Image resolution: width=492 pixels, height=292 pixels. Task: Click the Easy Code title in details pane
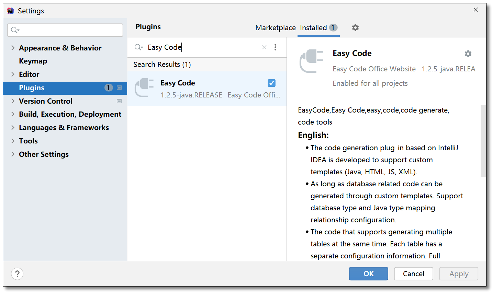(352, 54)
